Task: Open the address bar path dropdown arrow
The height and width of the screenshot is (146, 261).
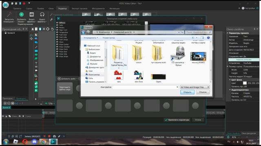Action: coord(179,32)
